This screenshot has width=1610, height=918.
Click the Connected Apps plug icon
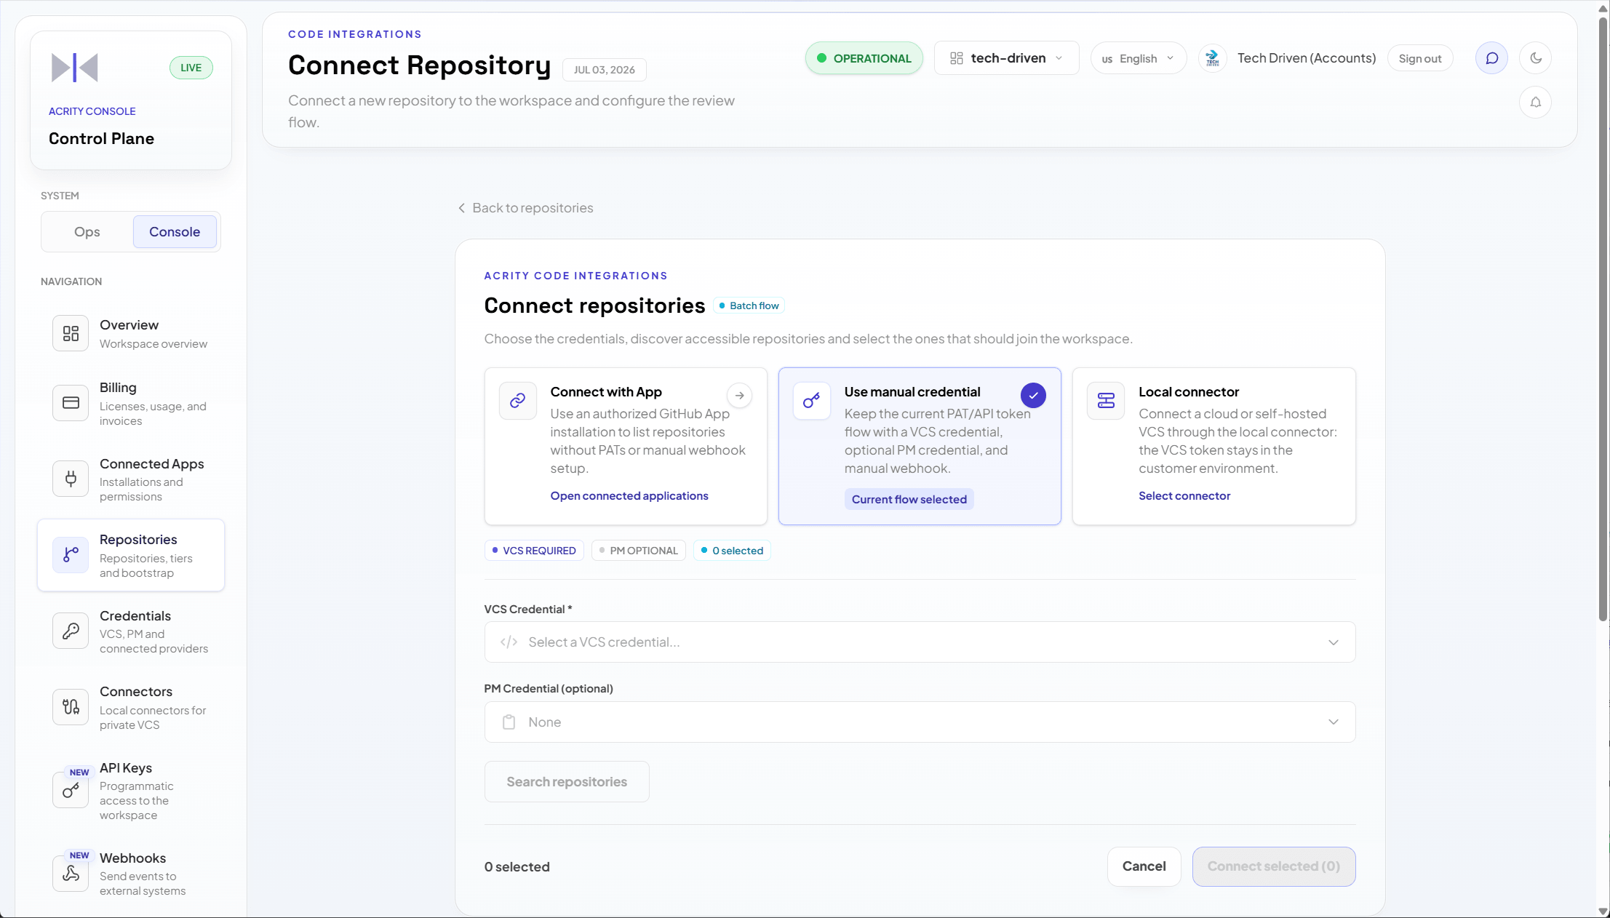[x=71, y=479]
